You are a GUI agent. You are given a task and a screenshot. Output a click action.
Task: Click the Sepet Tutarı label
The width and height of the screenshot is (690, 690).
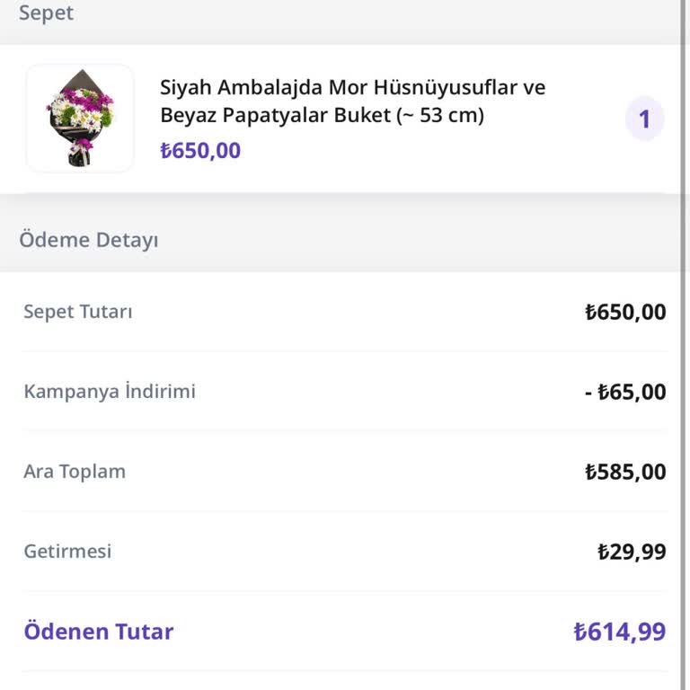click(x=77, y=312)
